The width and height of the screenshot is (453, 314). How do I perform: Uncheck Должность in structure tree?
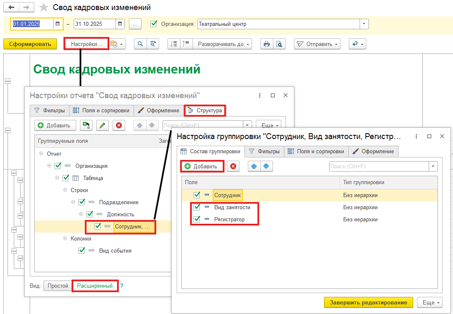click(x=90, y=214)
